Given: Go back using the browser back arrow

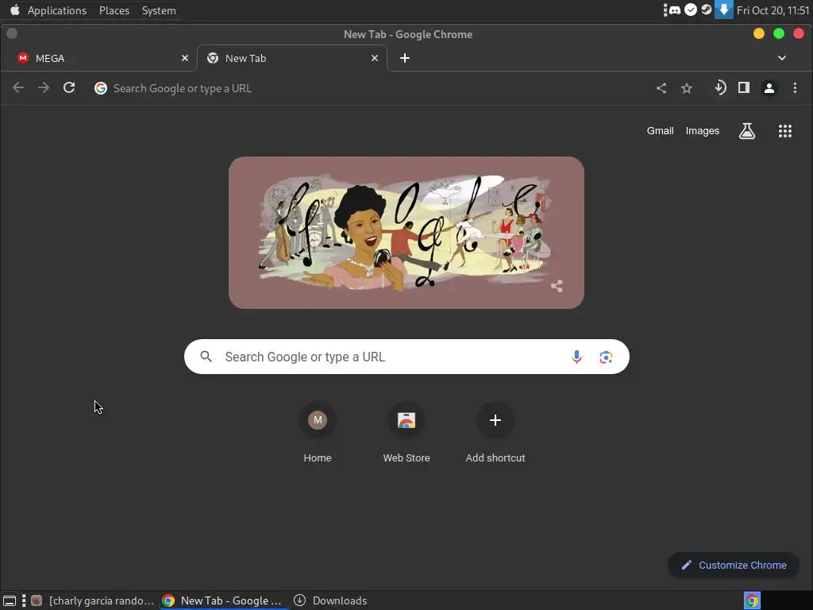Looking at the screenshot, I should pyautogui.click(x=18, y=87).
